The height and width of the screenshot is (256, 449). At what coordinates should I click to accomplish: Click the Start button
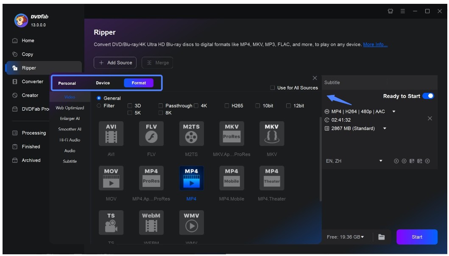point(417,237)
